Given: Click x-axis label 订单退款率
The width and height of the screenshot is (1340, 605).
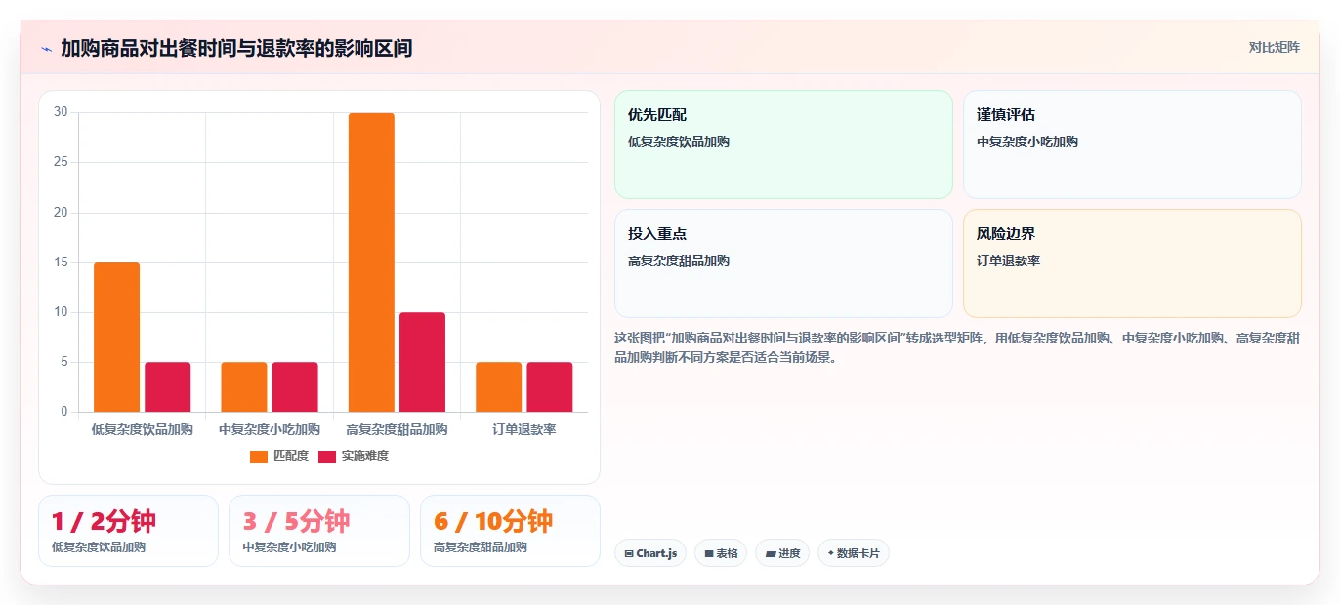Looking at the screenshot, I should coord(524,429).
